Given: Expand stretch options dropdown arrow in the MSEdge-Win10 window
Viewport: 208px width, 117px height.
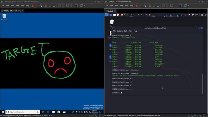Looking at the screenshot, I should point(84,6).
